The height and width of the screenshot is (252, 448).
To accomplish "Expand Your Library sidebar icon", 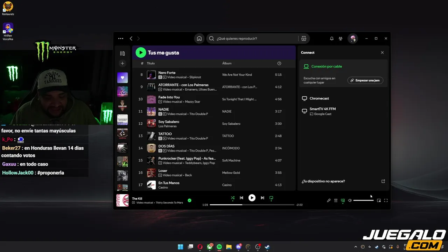I will tap(122, 54).
